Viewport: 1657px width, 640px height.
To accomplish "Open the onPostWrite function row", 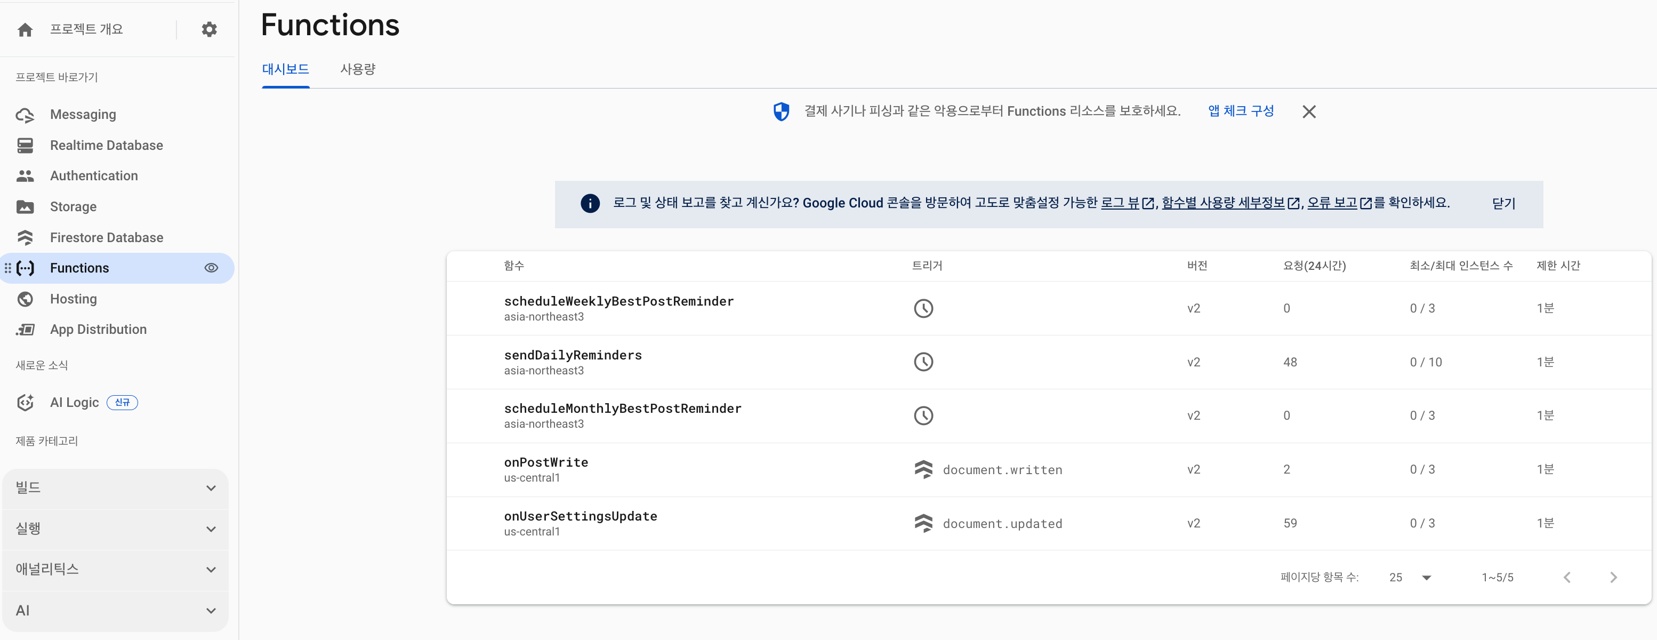I will (545, 462).
